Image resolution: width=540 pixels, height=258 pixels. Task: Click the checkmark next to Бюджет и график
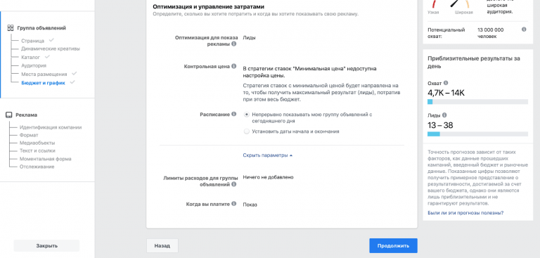pos(72,82)
